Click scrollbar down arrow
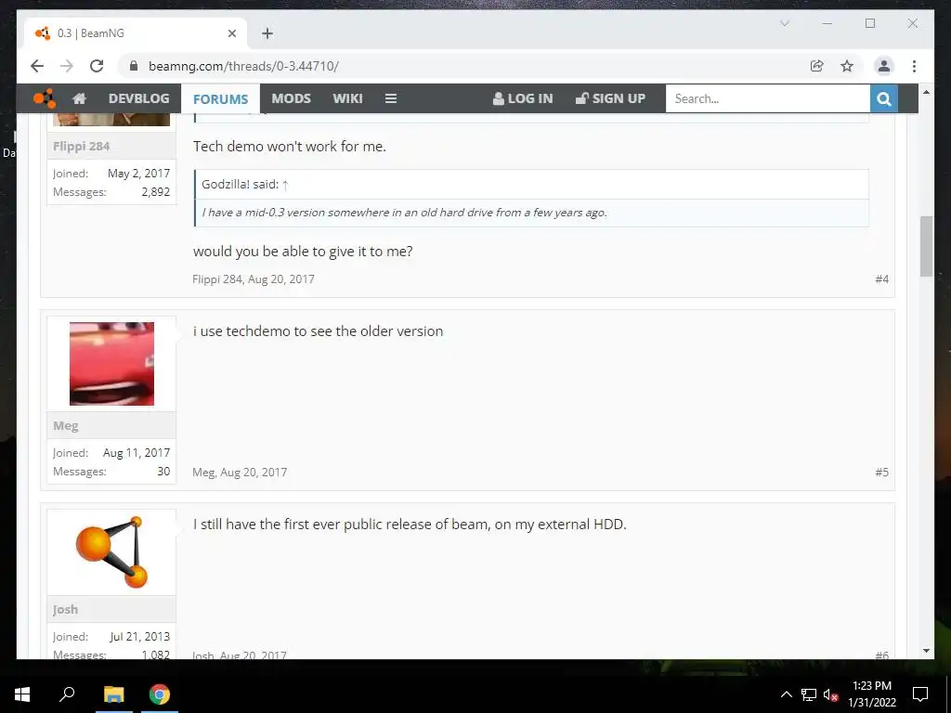 926,651
